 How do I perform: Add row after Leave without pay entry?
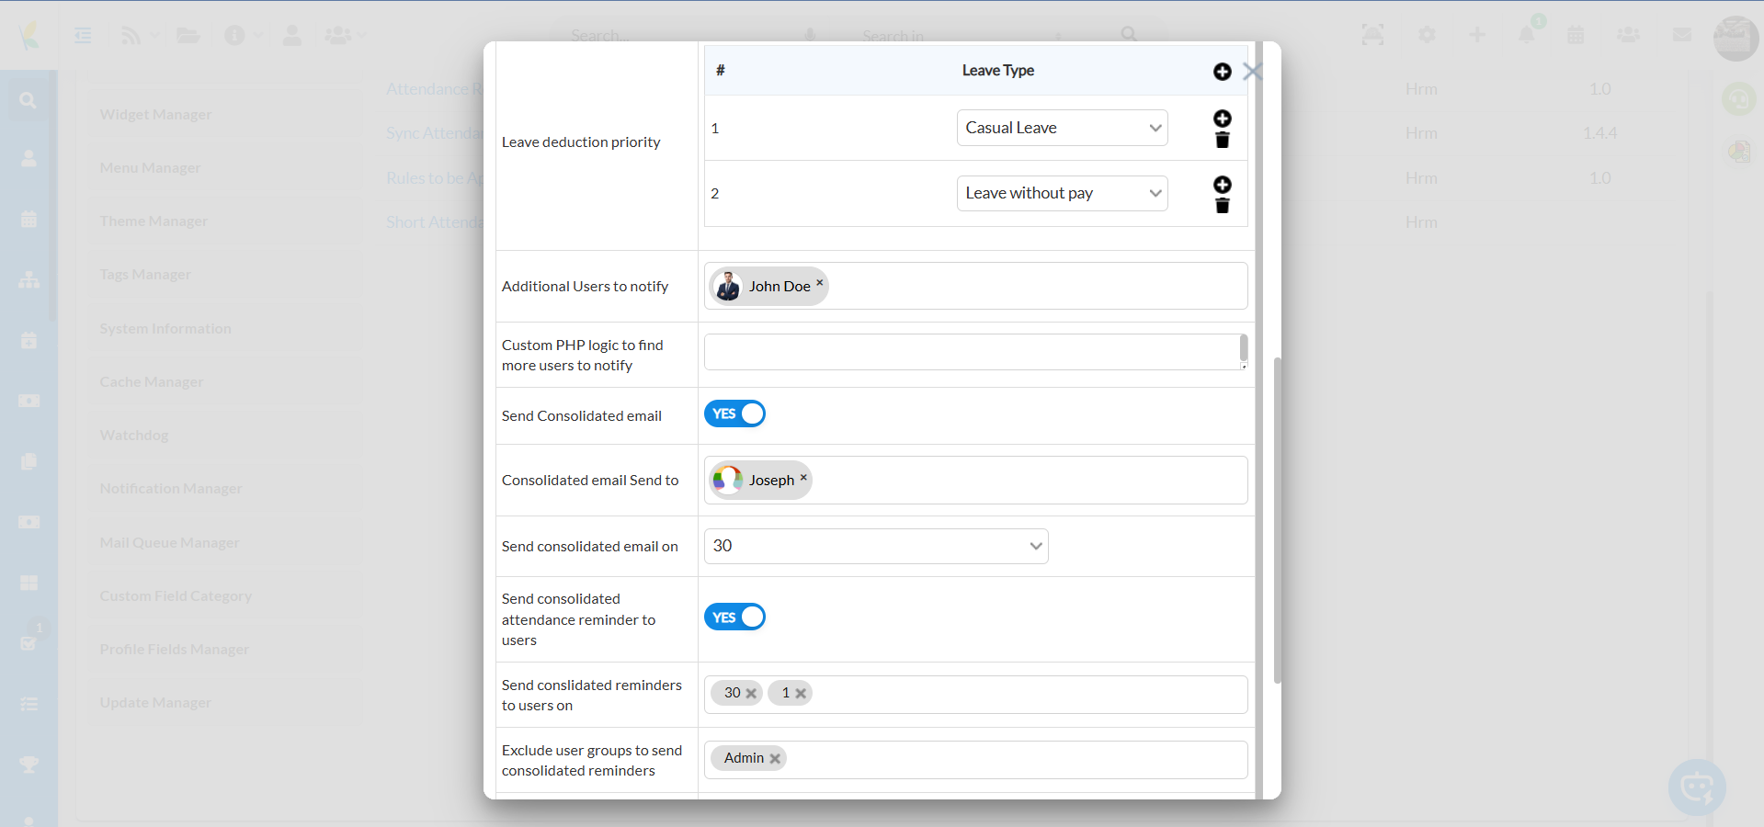click(x=1222, y=185)
